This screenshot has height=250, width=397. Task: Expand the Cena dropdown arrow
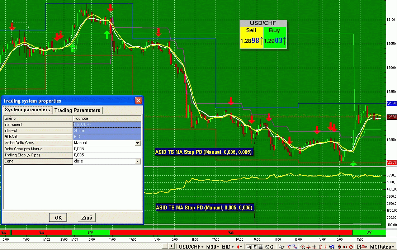coord(137,161)
